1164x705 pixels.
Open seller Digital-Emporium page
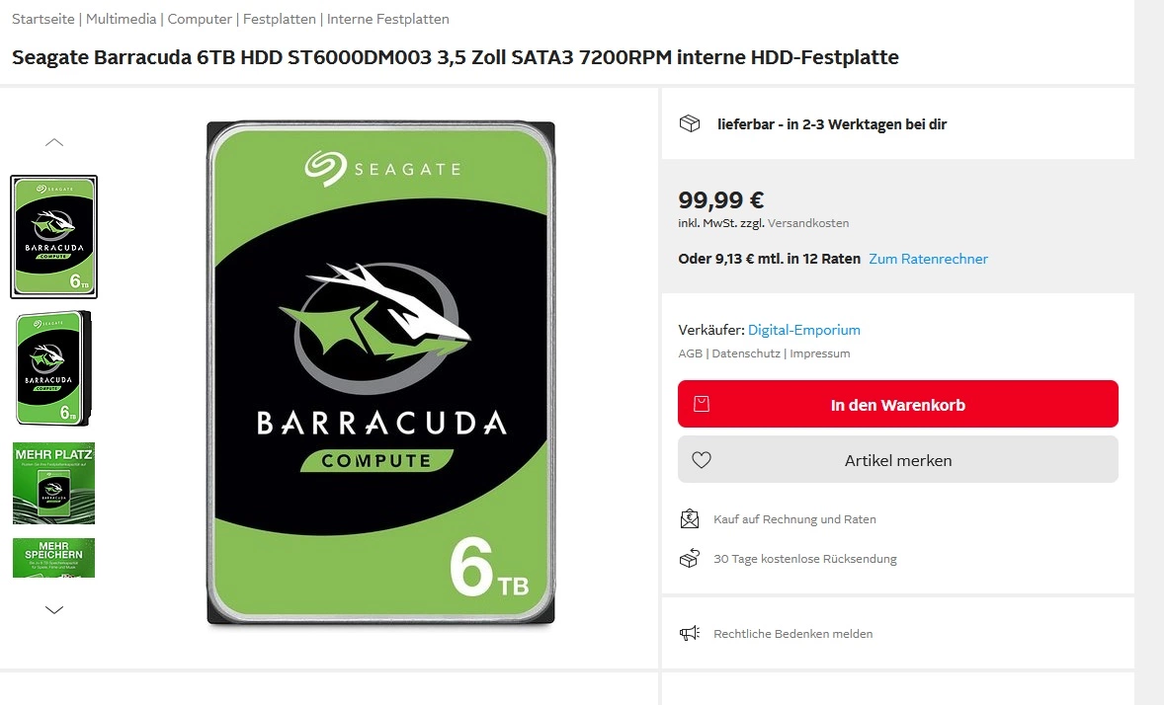(804, 330)
